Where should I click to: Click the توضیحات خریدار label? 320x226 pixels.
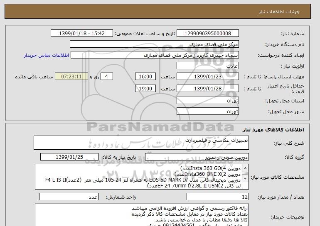point(287,217)
